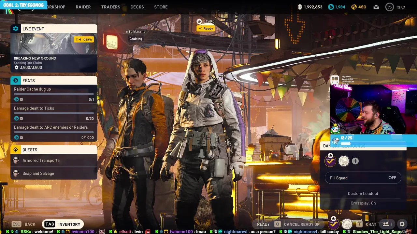Click the crowned leader avatar in the bottom bar
417x234 pixels.
[333, 224]
